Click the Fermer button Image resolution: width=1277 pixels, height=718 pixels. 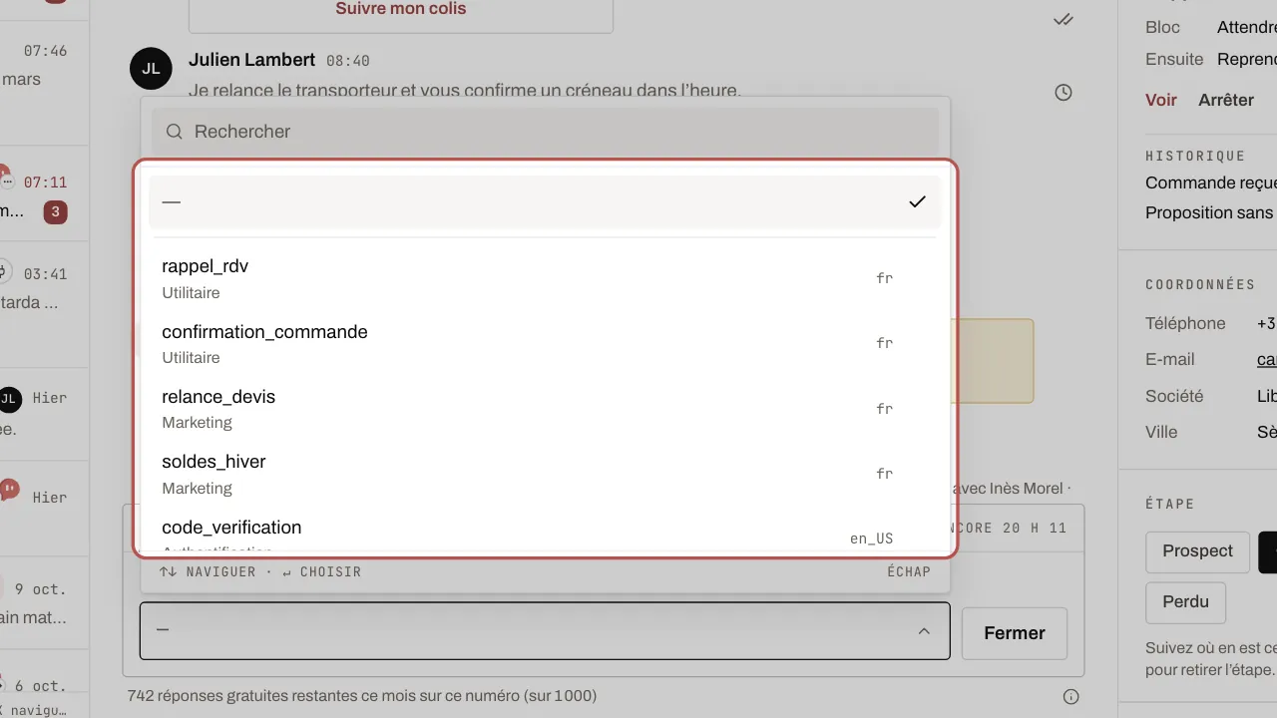pos(1015,633)
